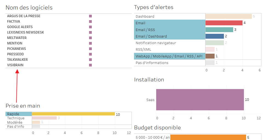
Task: Select the Saas installation label
Action: (x=150, y=100)
